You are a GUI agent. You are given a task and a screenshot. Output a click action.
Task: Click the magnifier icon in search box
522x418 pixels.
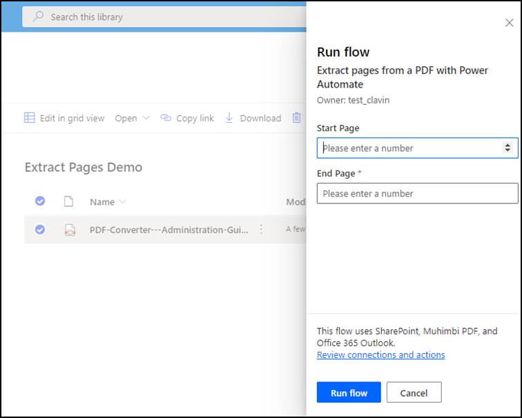(38, 17)
